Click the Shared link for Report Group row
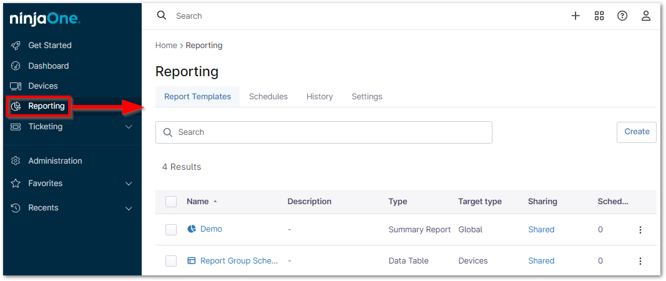 click(541, 260)
